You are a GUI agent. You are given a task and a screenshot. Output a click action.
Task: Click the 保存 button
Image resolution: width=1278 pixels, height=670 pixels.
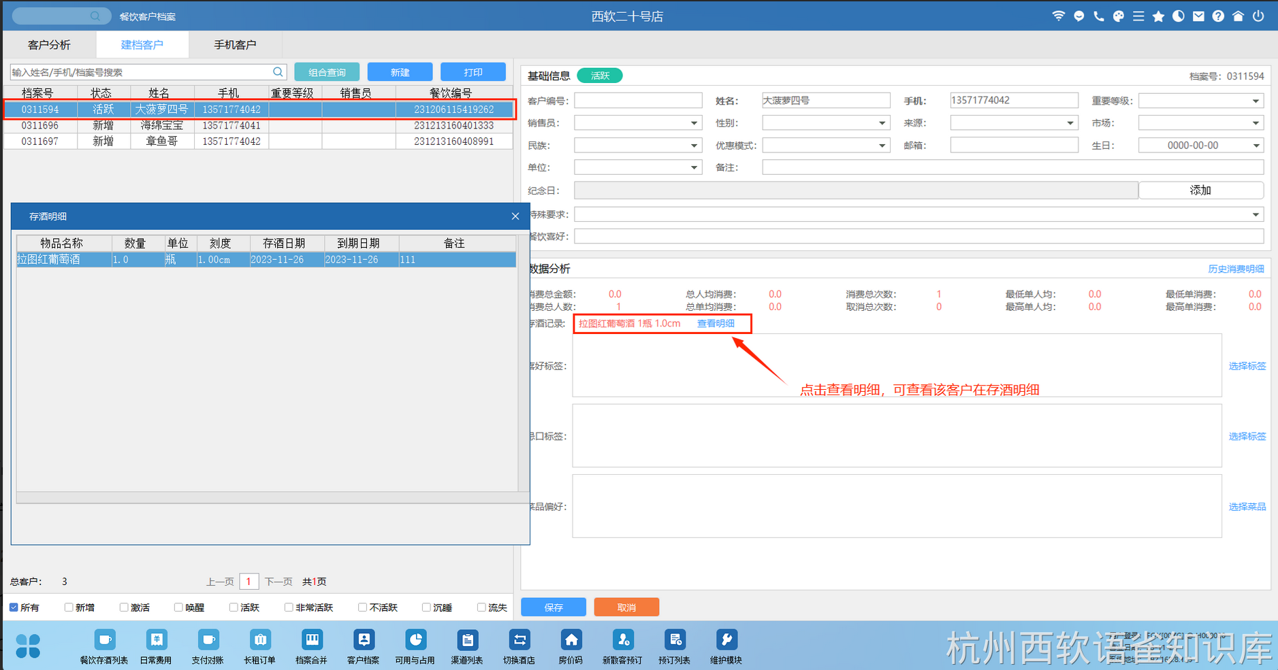[x=554, y=607]
